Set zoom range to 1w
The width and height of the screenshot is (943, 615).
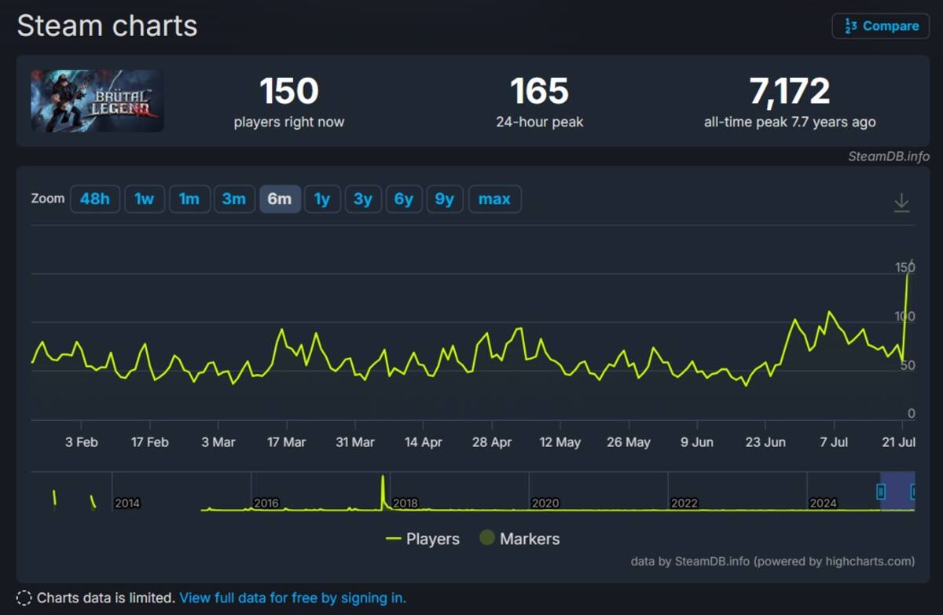pyautogui.click(x=144, y=199)
